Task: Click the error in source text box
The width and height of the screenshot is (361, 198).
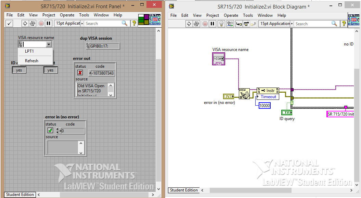Action: pyautogui.click(x=63, y=147)
